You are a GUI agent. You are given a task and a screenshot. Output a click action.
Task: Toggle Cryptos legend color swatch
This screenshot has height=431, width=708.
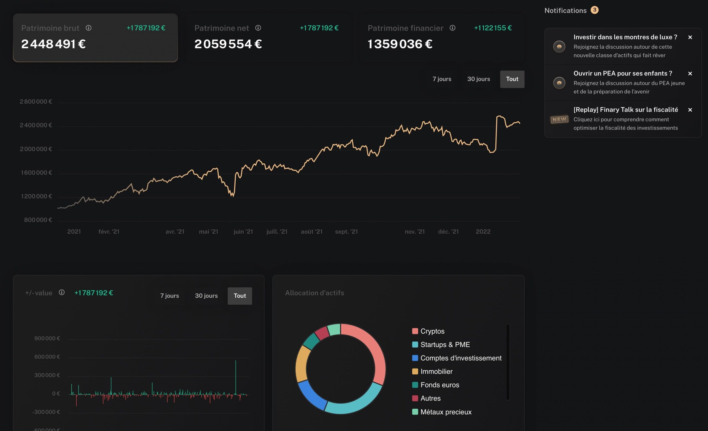tap(415, 331)
